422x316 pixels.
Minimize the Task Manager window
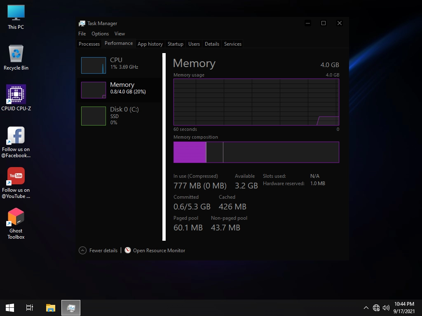point(308,23)
